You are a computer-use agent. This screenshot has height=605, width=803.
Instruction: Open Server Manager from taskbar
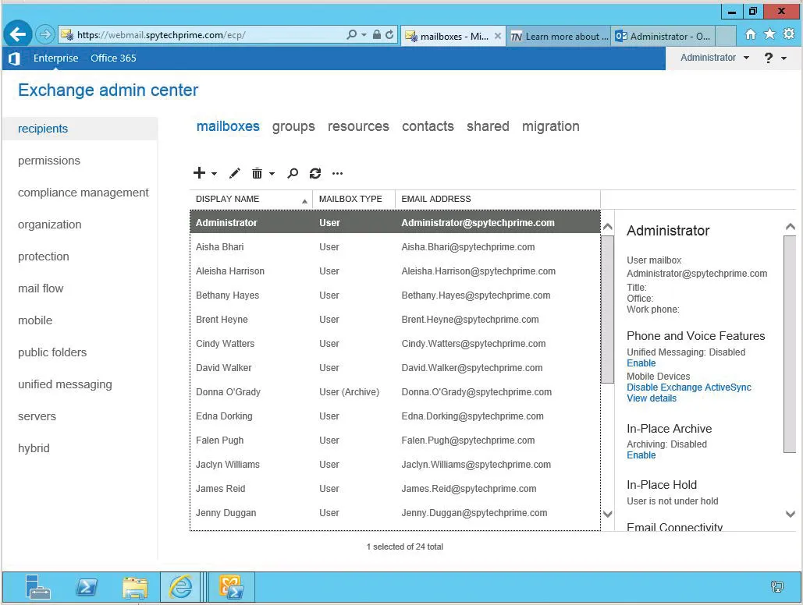[x=38, y=586]
